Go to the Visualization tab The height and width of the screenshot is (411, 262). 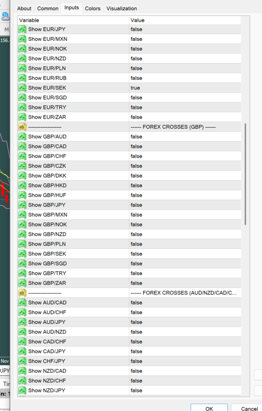coord(122,8)
